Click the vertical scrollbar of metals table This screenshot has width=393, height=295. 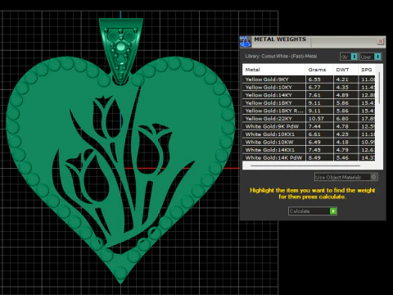click(379, 88)
